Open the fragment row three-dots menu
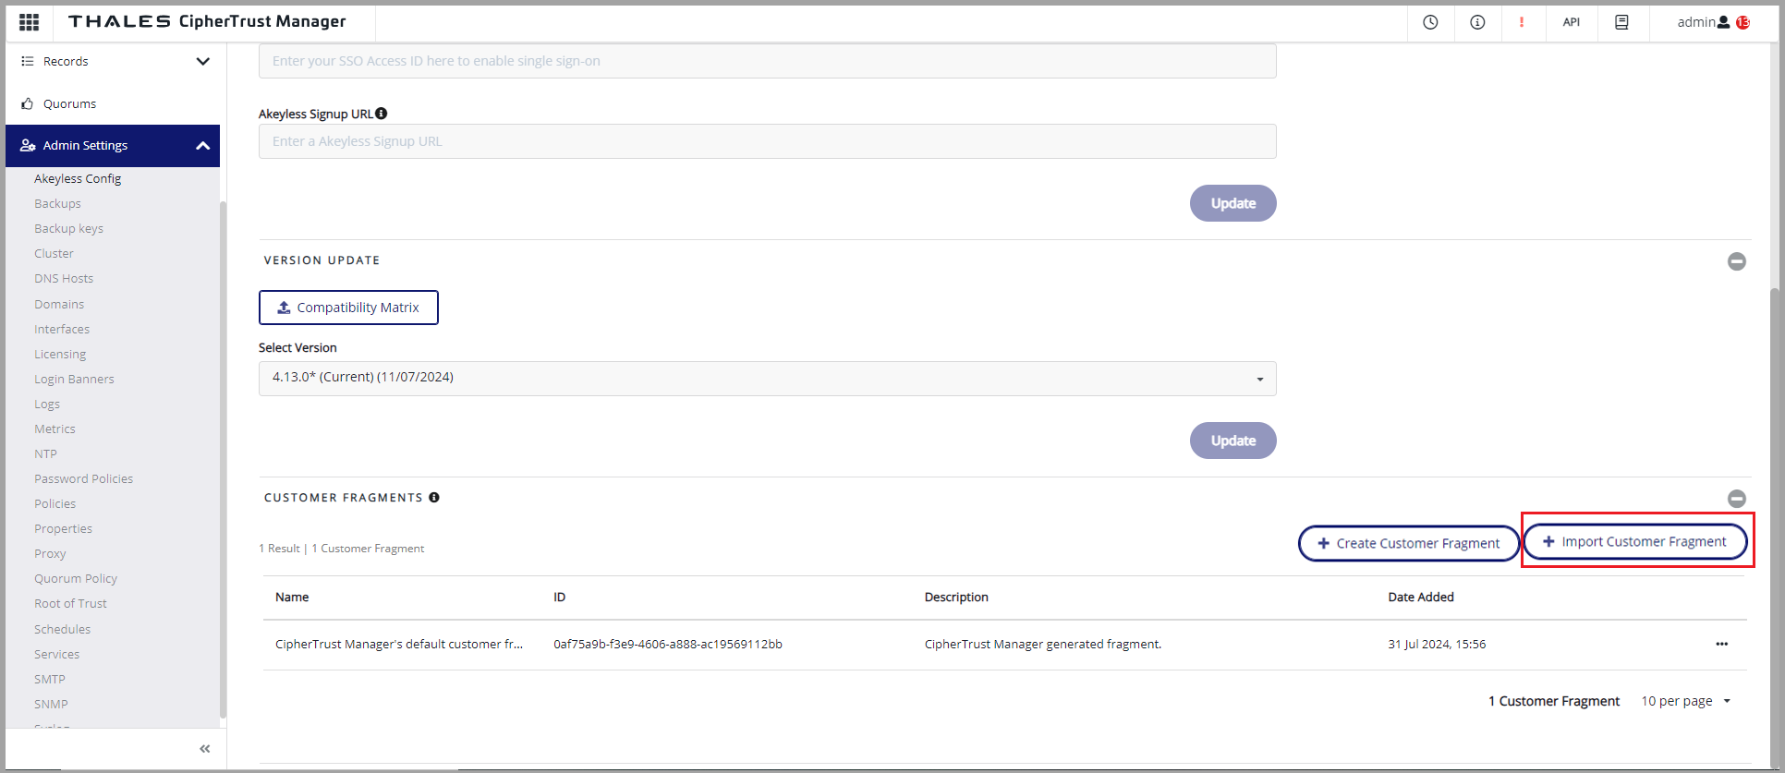Viewport: 1785px width, 773px height. pos(1721,645)
